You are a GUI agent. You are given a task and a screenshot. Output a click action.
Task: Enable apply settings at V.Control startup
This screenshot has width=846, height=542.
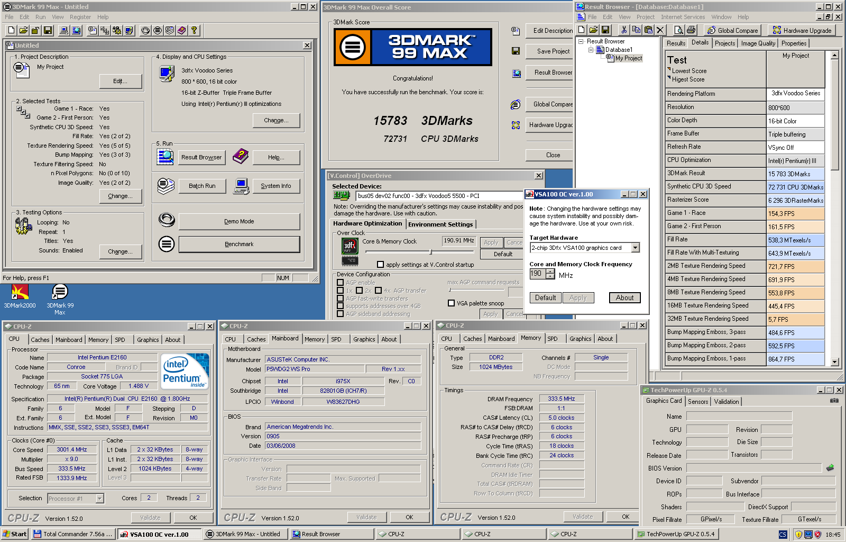coord(380,264)
